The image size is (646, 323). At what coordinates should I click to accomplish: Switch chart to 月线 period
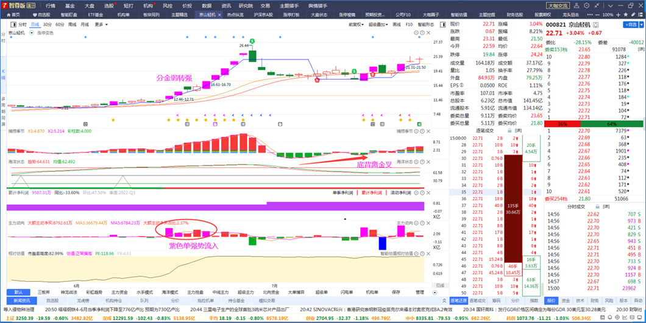coord(85,25)
